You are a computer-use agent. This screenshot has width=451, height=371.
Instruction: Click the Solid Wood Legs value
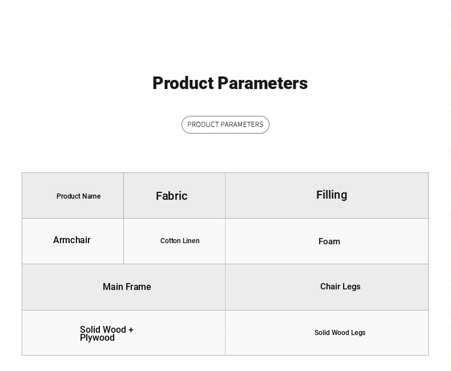tap(340, 333)
